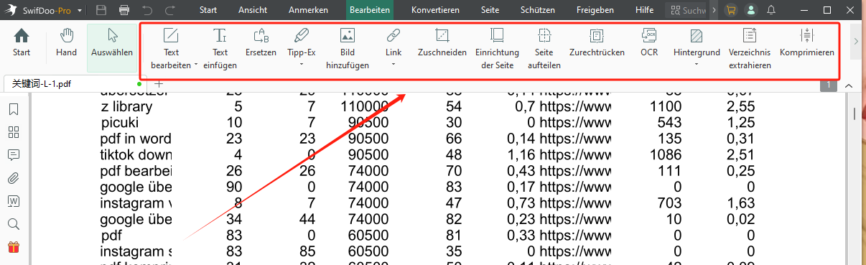This screenshot has height=265, width=866.
Task: Expand the Link dropdown arrow
Action: point(394,65)
